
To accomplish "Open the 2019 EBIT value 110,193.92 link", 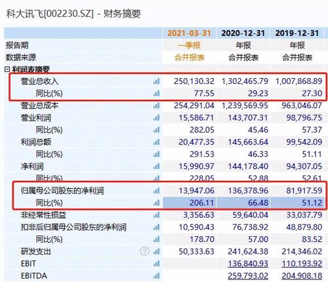I will (302, 264).
